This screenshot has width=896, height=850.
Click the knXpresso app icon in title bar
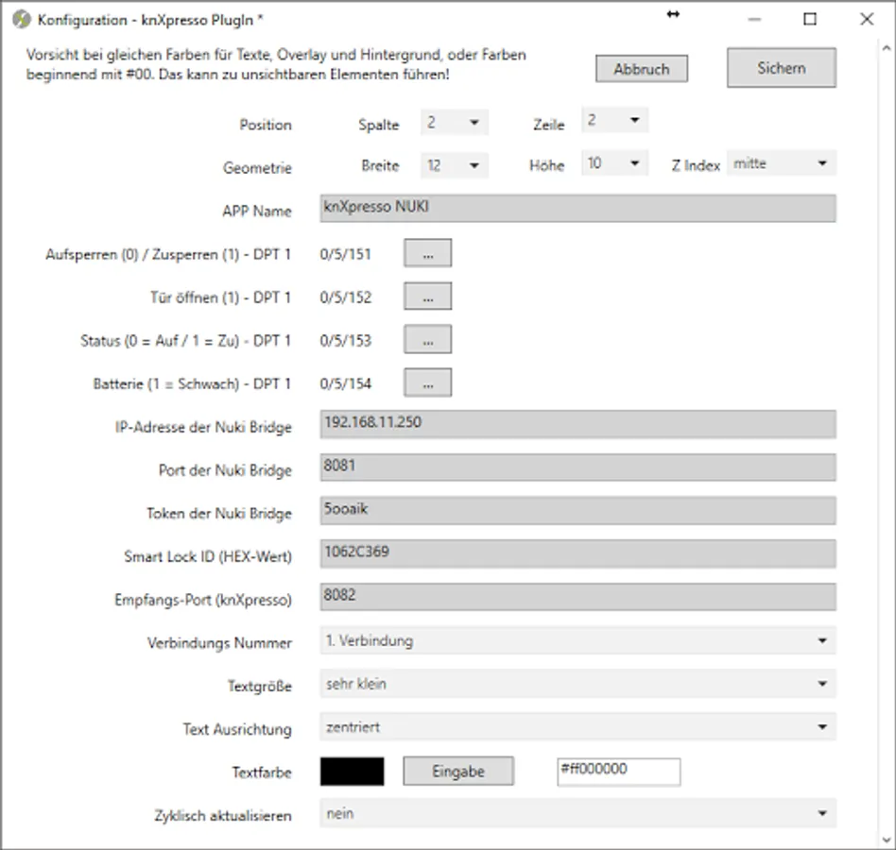point(21,20)
